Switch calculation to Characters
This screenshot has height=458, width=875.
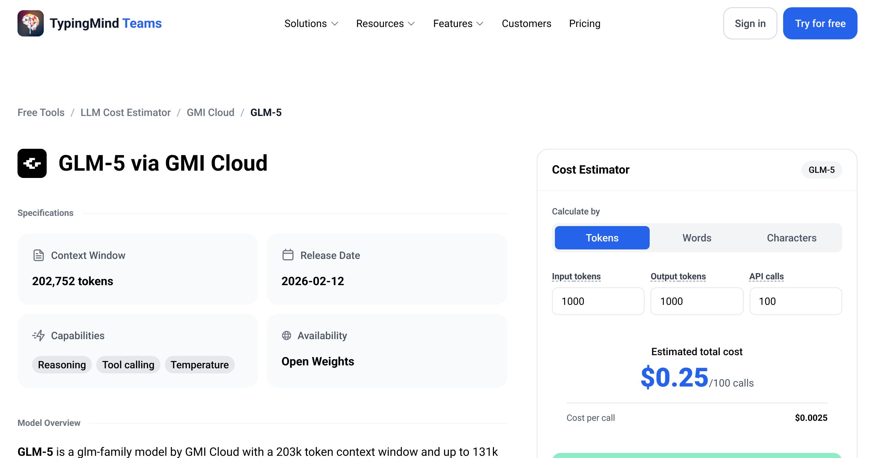click(x=792, y=238)
